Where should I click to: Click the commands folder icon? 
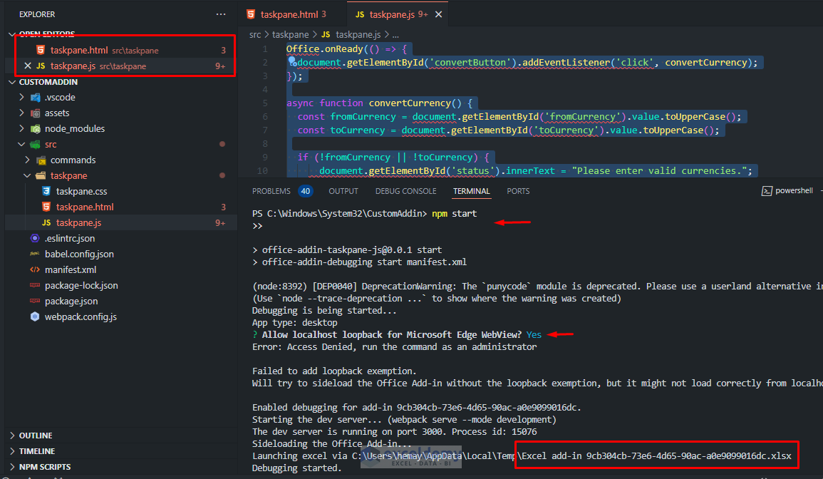coord(41,160)
